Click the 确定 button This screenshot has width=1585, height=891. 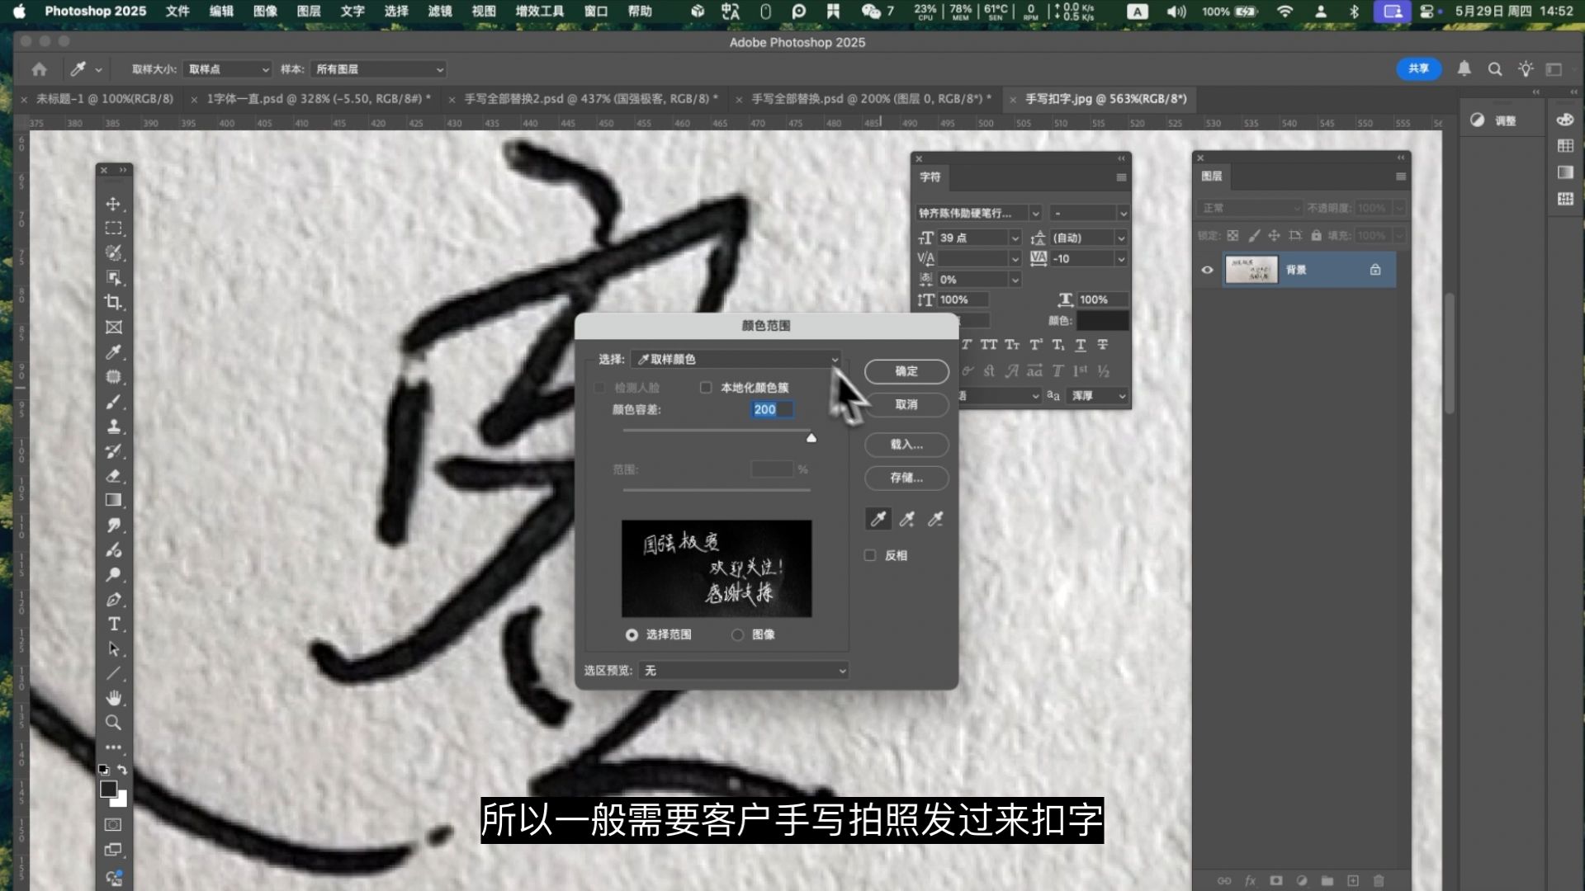(x=906, y=371)
